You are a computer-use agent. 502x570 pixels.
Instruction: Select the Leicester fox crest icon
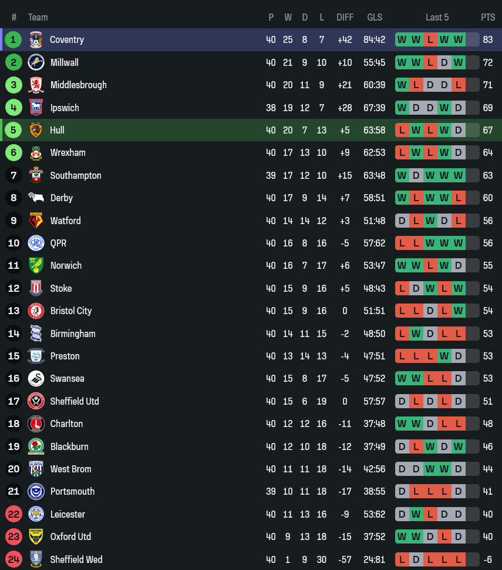point(36,514)
